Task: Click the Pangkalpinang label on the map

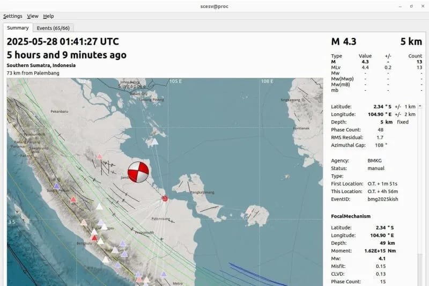Action: point(203,192)
